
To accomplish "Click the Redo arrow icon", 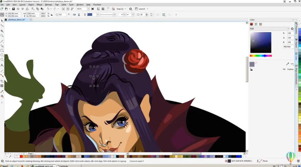I will [55, 9].
